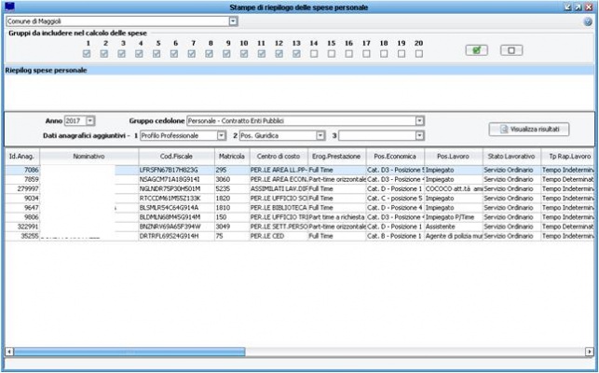Toggle group 14 checkbox
Viewport: 599px width, 373px height.
pos(313,53)
